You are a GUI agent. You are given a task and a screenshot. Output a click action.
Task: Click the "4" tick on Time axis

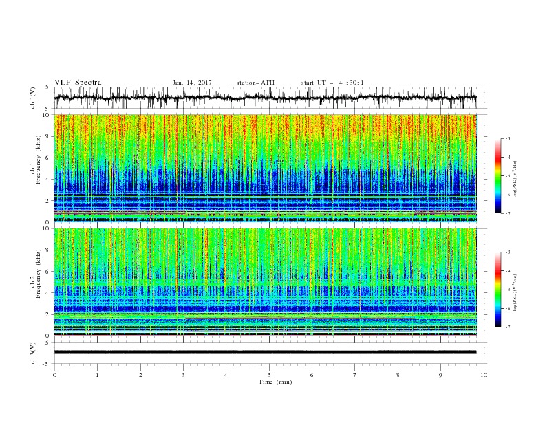pyautogui.click(x=226, y=375)
